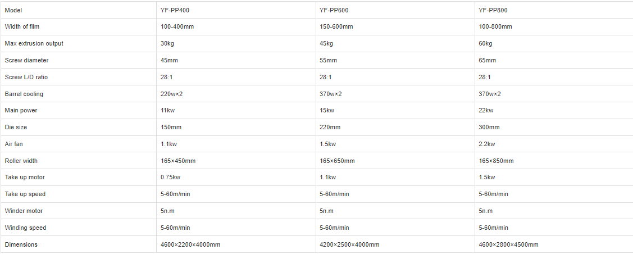633x254 pixels.
Task: Click the 'Main power' row label
Action: tap(21, 111)
